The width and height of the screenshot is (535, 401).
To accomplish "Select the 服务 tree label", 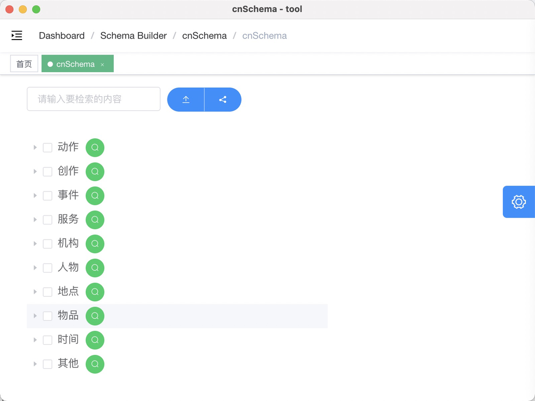I will 68,219.
